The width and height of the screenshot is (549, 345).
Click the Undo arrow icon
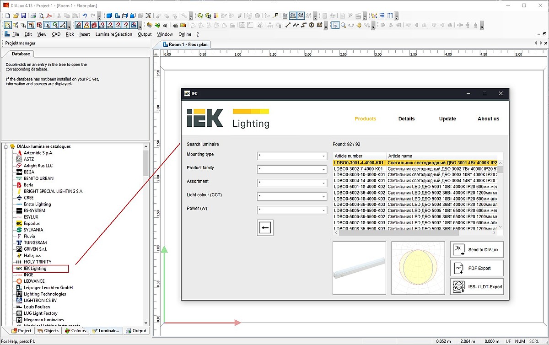85,15
